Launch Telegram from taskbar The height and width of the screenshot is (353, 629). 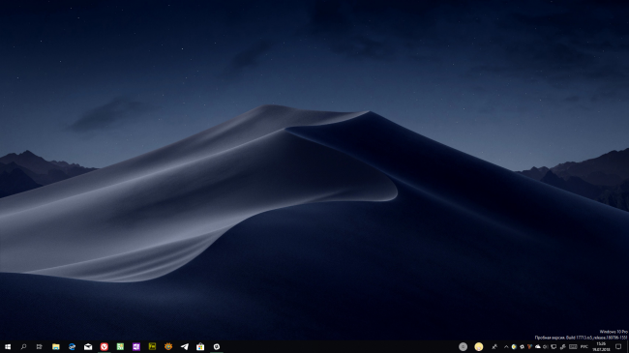click(x=184, y=346)
